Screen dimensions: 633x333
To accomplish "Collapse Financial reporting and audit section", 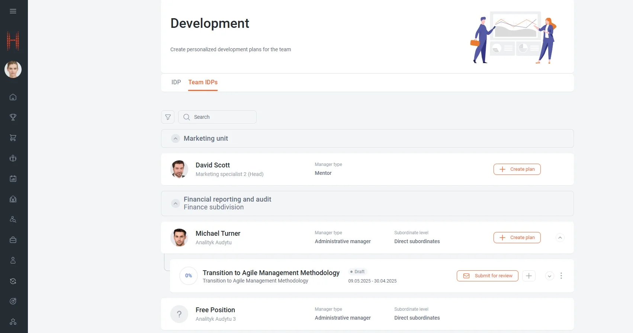I will 176,203.
